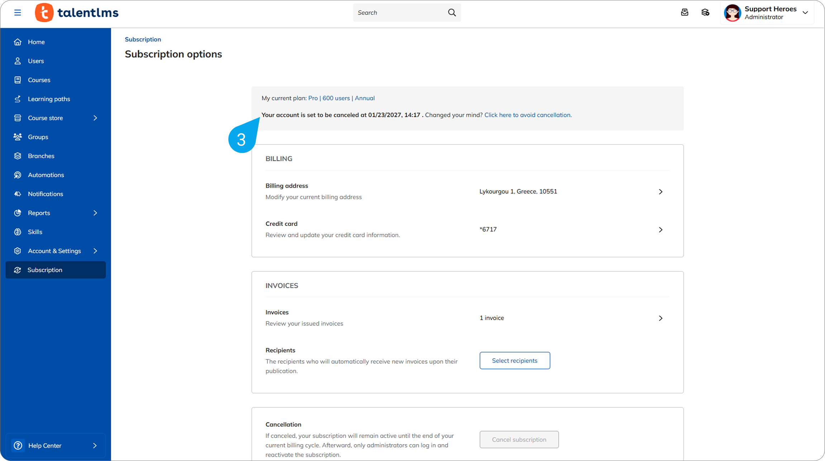Image resolution: width=825 pixels, height=461 pixels.
Task: Click the hamburger menu icon
Action: [18, 13]
